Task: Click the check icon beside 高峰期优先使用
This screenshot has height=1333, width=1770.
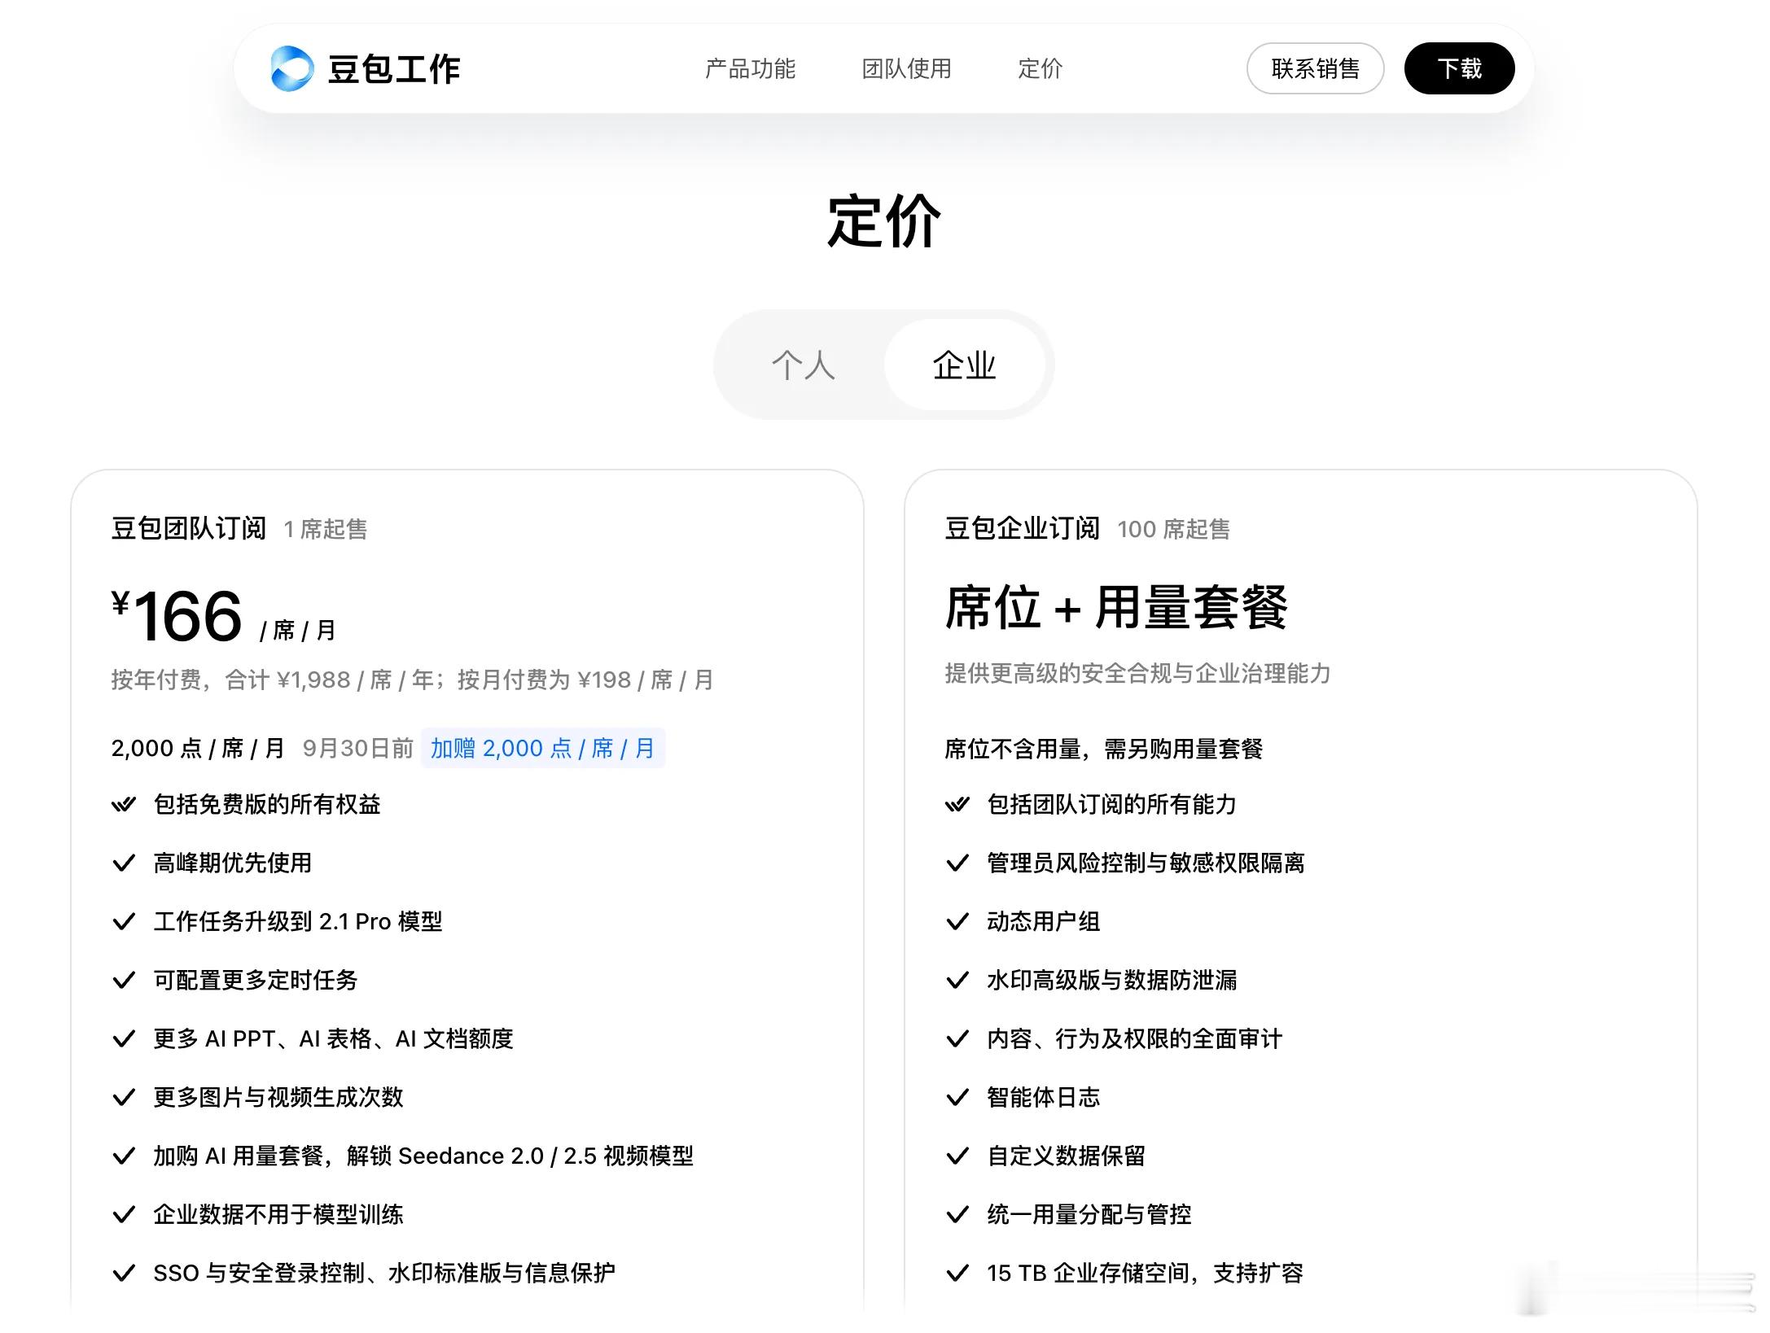Action: coord(124,863)
